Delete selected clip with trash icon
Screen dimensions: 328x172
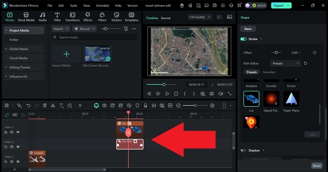click(x=45, y=106)
